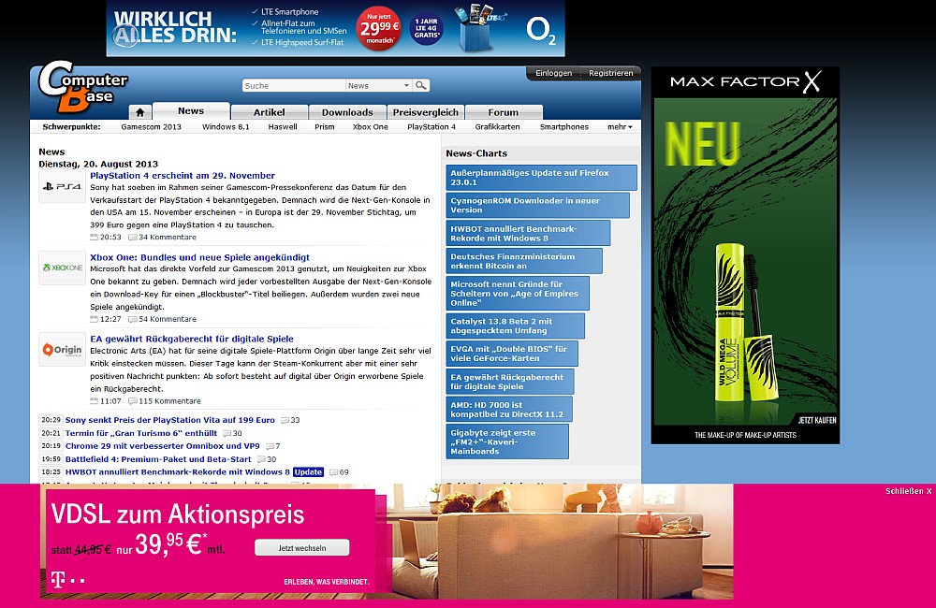Open headline PlayStation 4 erscheint am 29. November
The image size is (936, 608).
[x=183, y=176]
